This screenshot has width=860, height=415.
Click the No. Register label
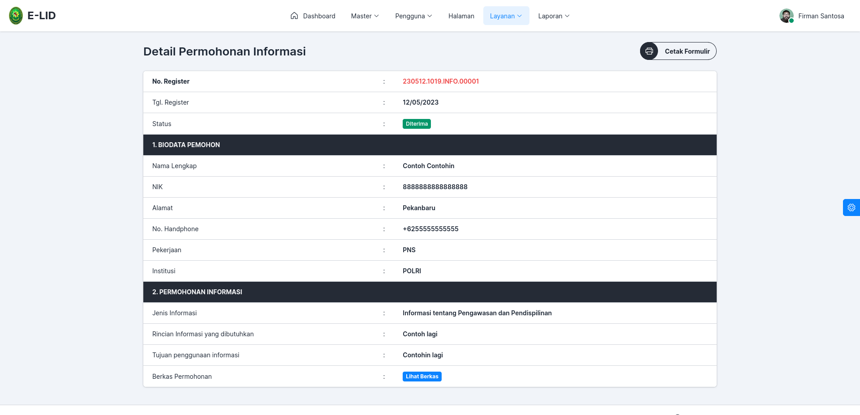point(171,81)
